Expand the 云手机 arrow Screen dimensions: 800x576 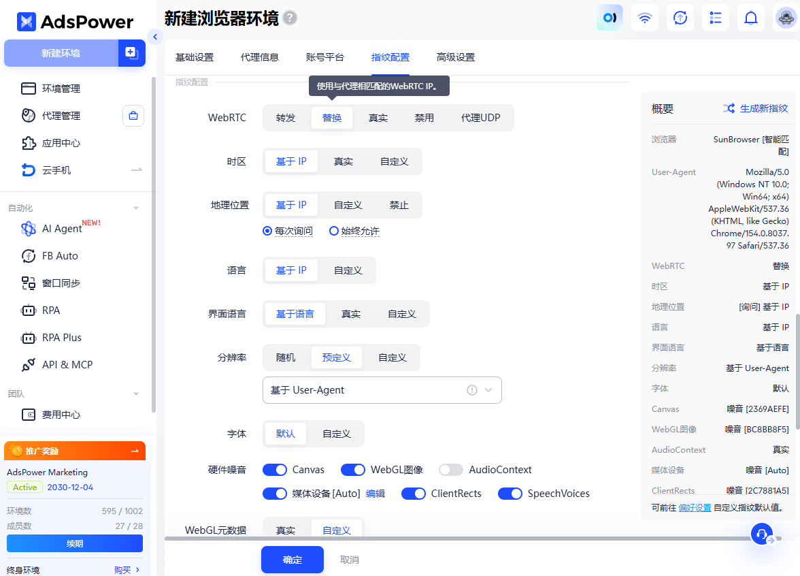(136, 170)
